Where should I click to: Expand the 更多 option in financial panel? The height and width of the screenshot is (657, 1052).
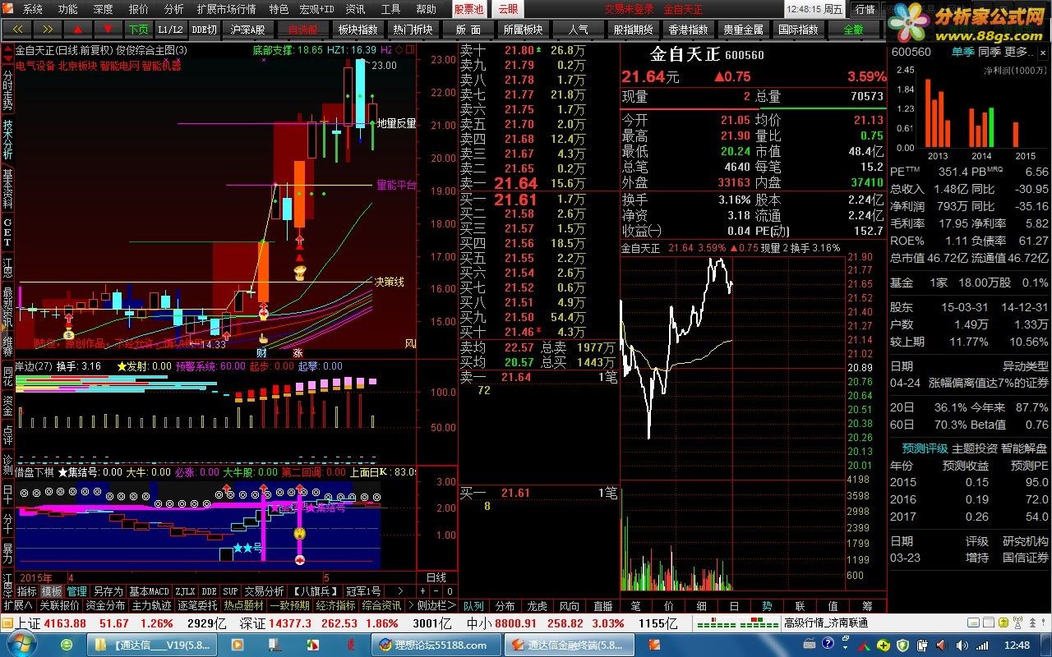click(1019, 52)
